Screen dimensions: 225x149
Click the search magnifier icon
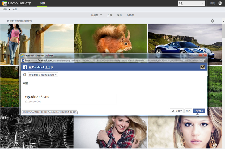[x=181, y=3]
